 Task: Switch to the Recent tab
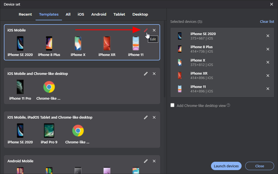[x=25, y=14]
